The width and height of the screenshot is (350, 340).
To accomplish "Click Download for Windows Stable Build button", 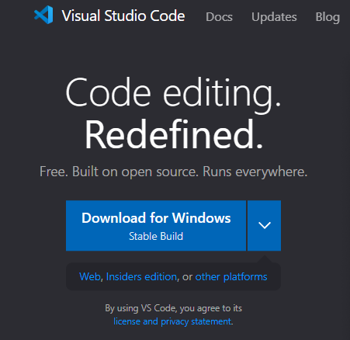I will pos(156,225).
